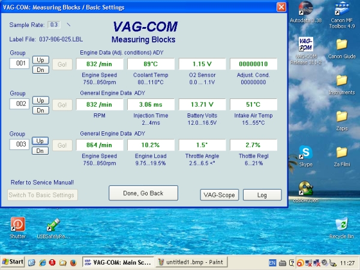This screenshot has width=360, height=270.
Task: Click Go! for Group 002
Action: coord(62,105)
